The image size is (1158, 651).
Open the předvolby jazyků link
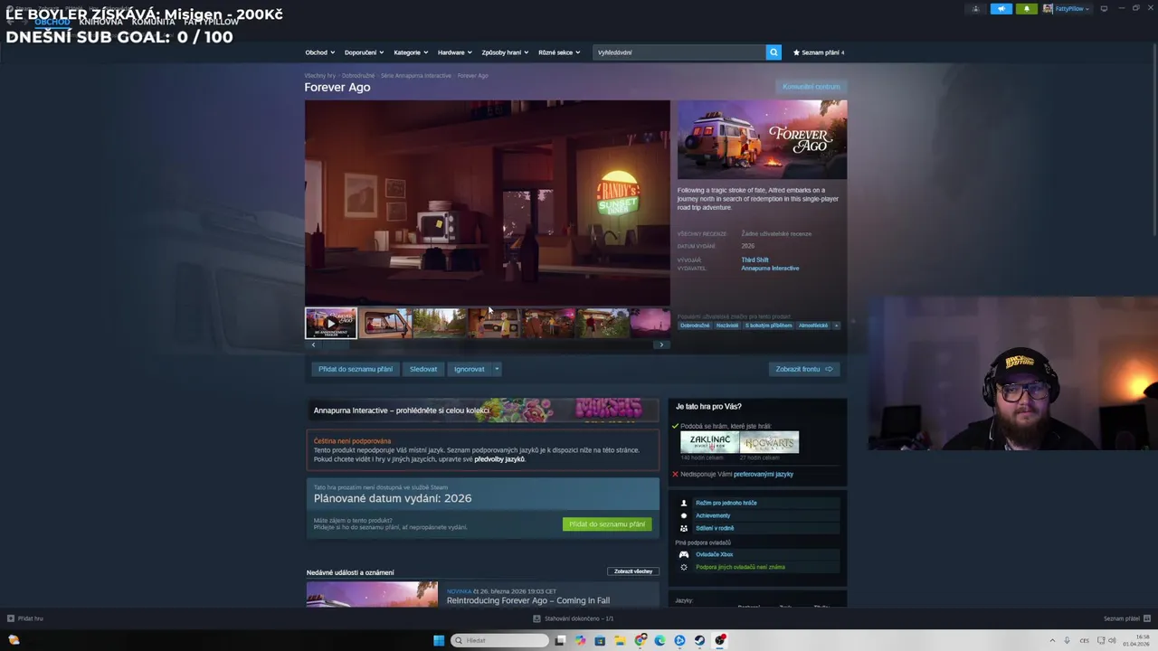tap(499, 459)
